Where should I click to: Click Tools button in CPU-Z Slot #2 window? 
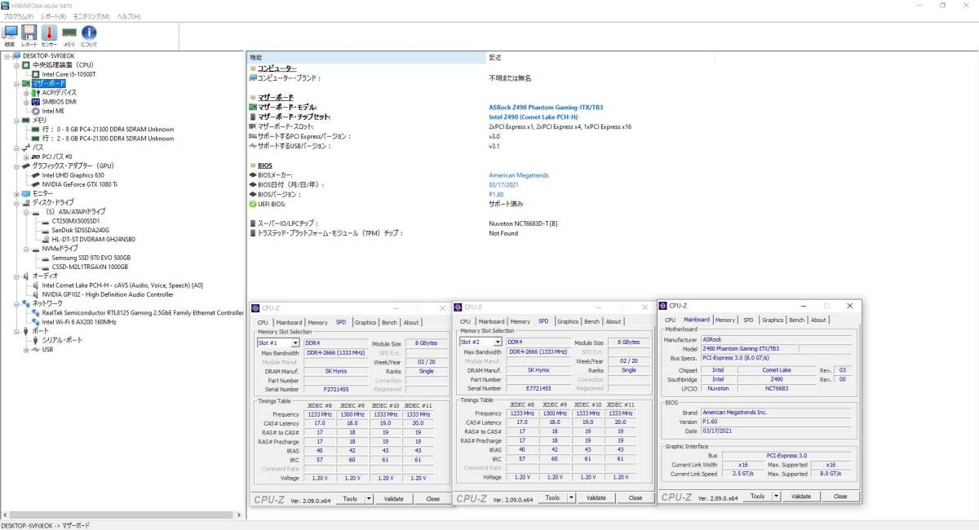coord(552,497)
